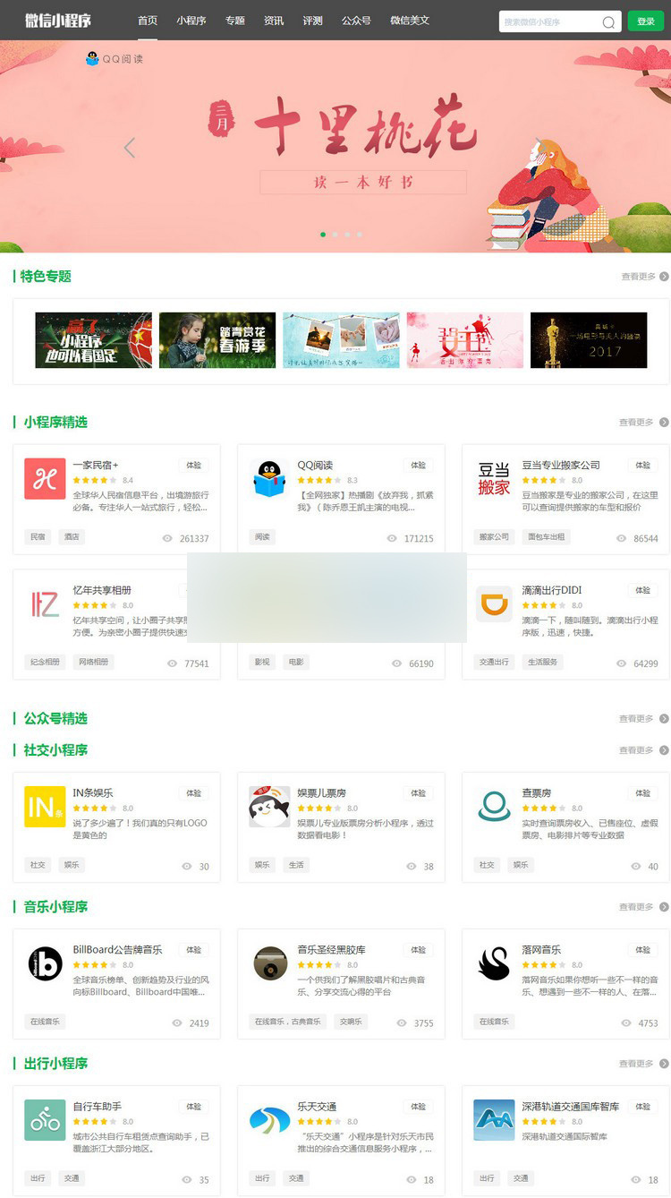Open the 公众号 navigation item
This screenshot has width=671, height=1198.
click(356, 20)
